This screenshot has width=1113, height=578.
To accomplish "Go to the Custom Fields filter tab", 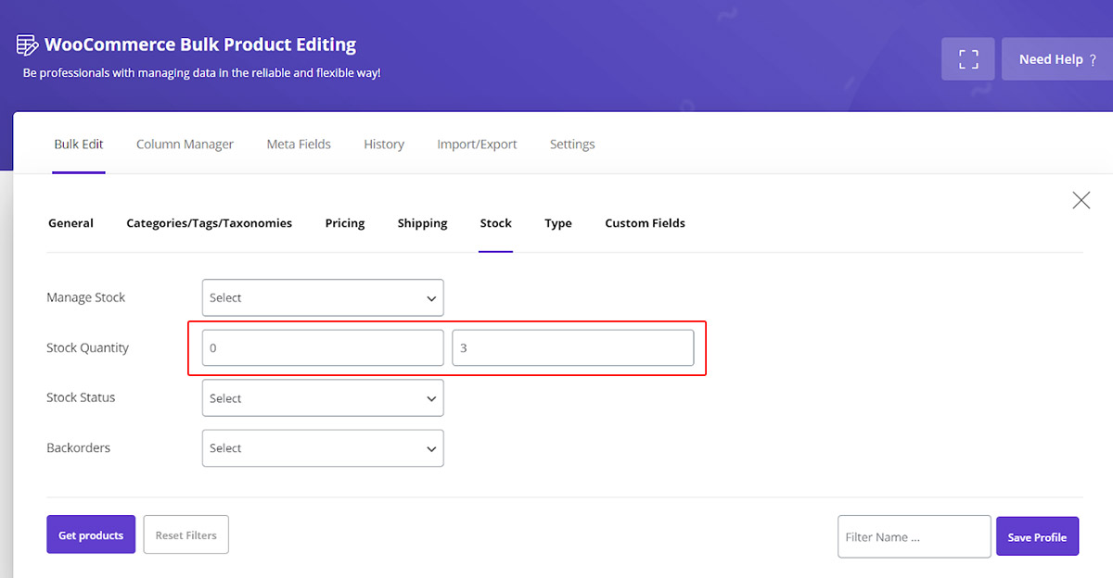I will pyautogui.click(x=645, y=223).
